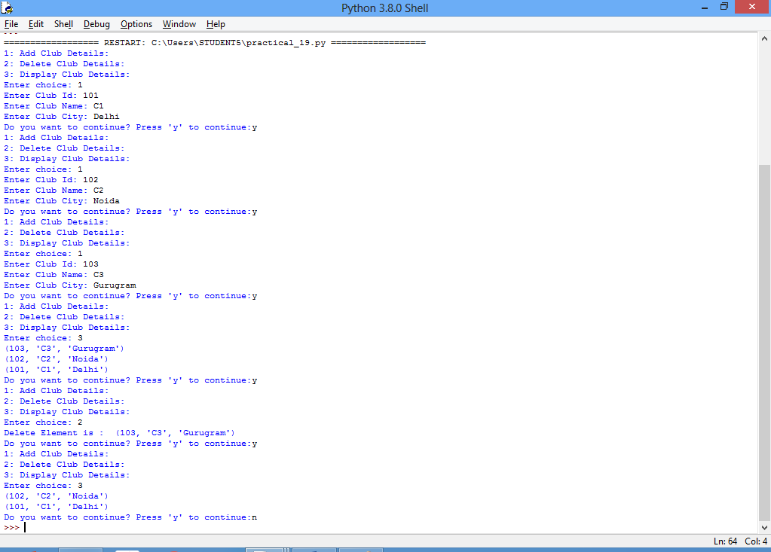This screenshot has height=552, width=771.
Task: Open the Edit menu
Action: [35, 23]
